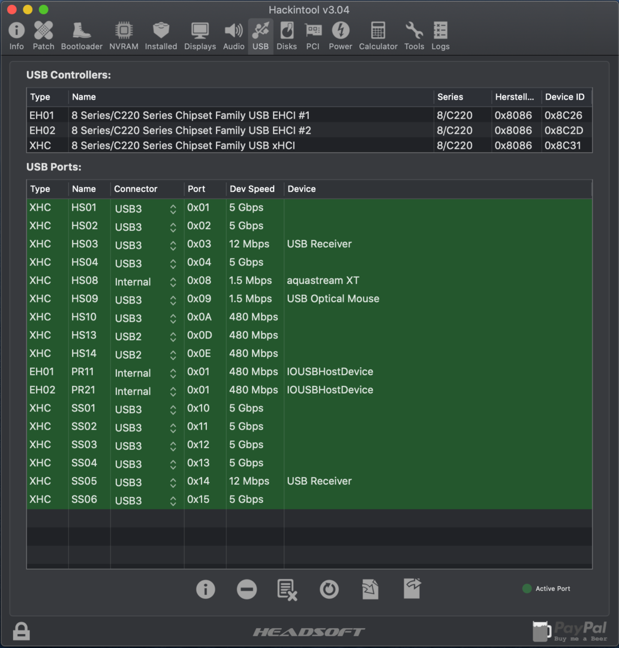Open the Bootloader section
The width and height of the screenshot is (619, 648).
pos(82,36)
